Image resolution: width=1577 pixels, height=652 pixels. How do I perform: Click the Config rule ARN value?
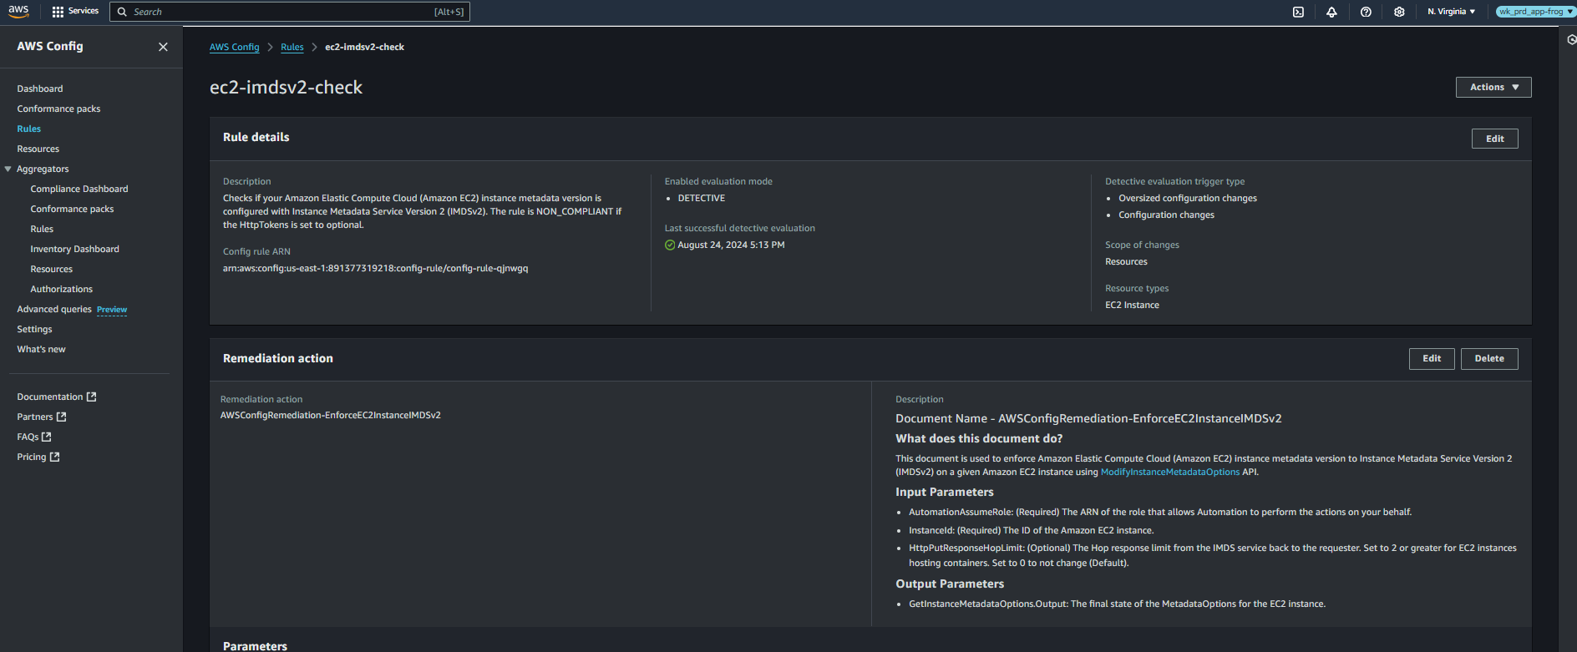(x=375, y=268)
